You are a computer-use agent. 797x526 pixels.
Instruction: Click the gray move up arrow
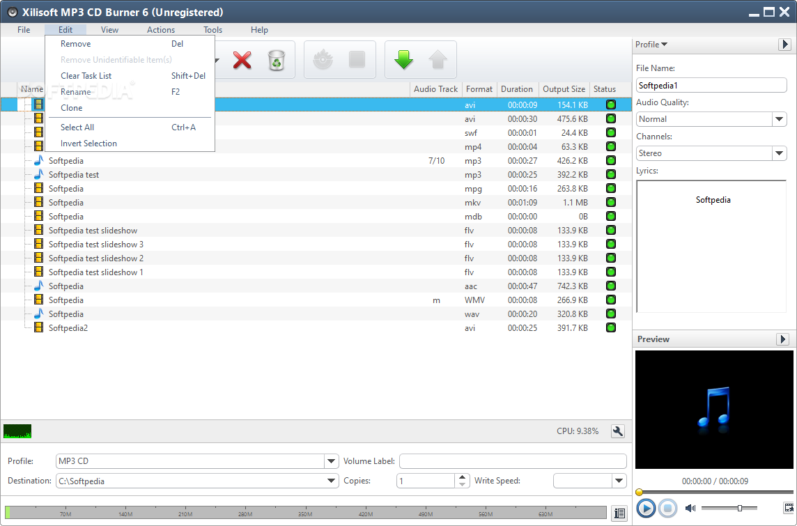click(438, 59)
